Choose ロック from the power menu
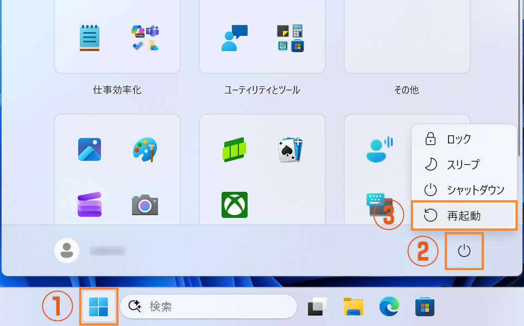This screenshot has width=524, height=326. (464, 139)
